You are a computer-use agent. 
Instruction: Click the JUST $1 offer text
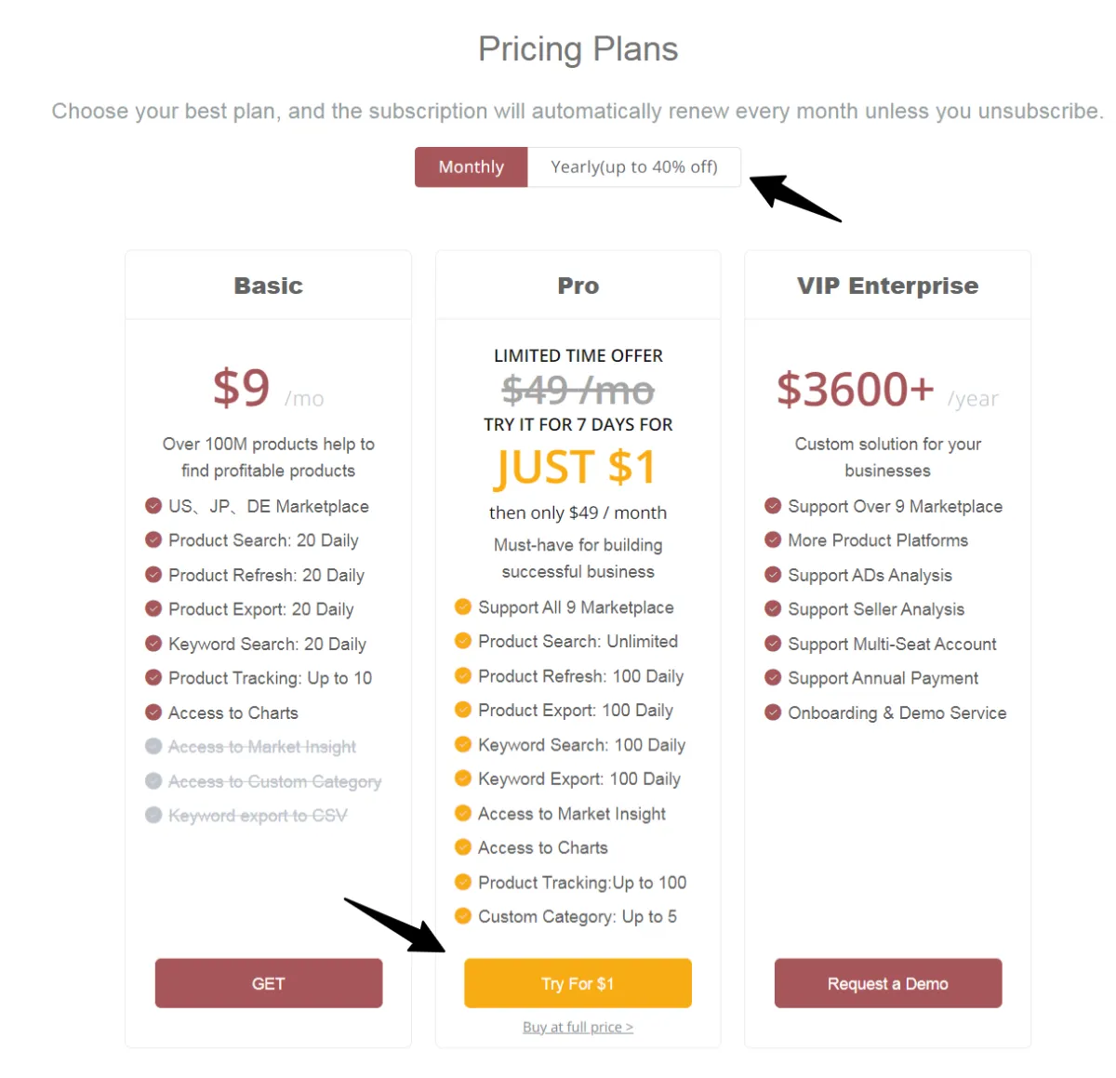click(x=575, y=467)
